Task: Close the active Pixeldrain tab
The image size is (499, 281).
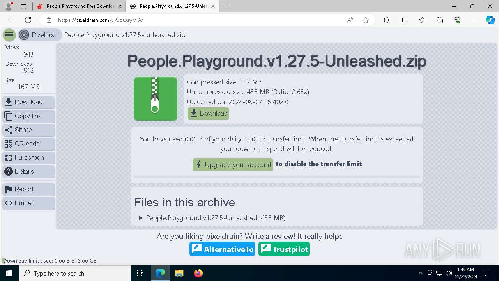Action: 214,6
